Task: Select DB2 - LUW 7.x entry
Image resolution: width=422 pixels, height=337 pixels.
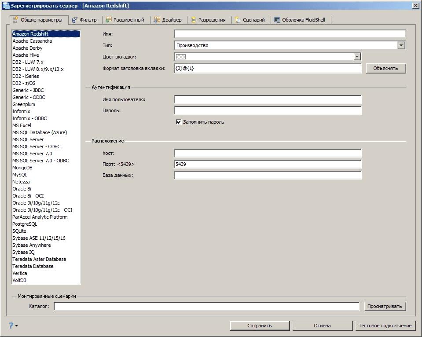Action: tap(46, 62)
